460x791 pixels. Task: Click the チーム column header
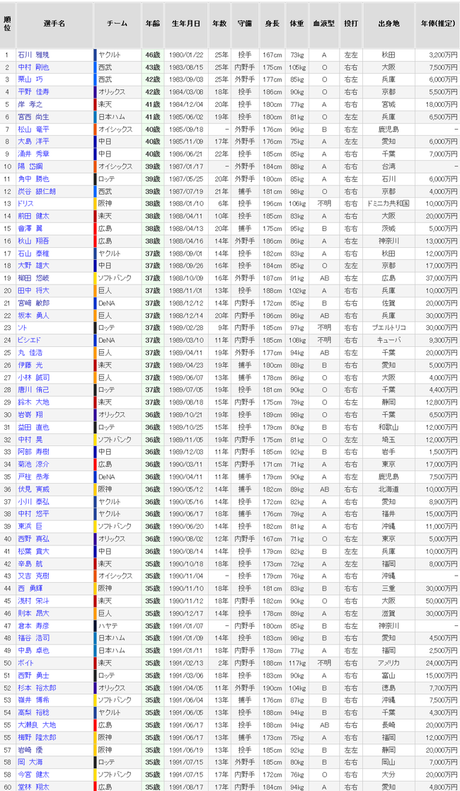click(x=117, y=23)
